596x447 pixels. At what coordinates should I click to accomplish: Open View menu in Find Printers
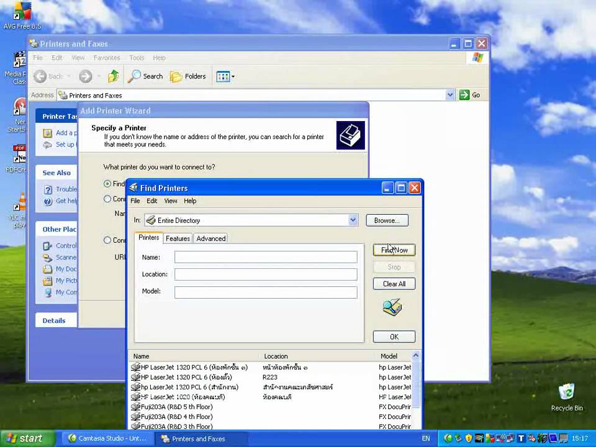[170, 201]
